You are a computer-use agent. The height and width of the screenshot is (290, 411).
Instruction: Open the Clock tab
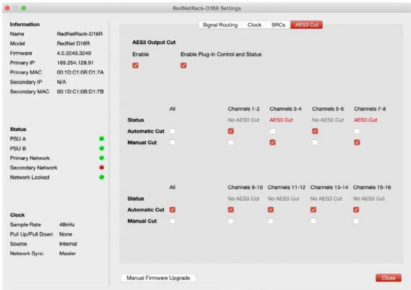tap(254, 25)
